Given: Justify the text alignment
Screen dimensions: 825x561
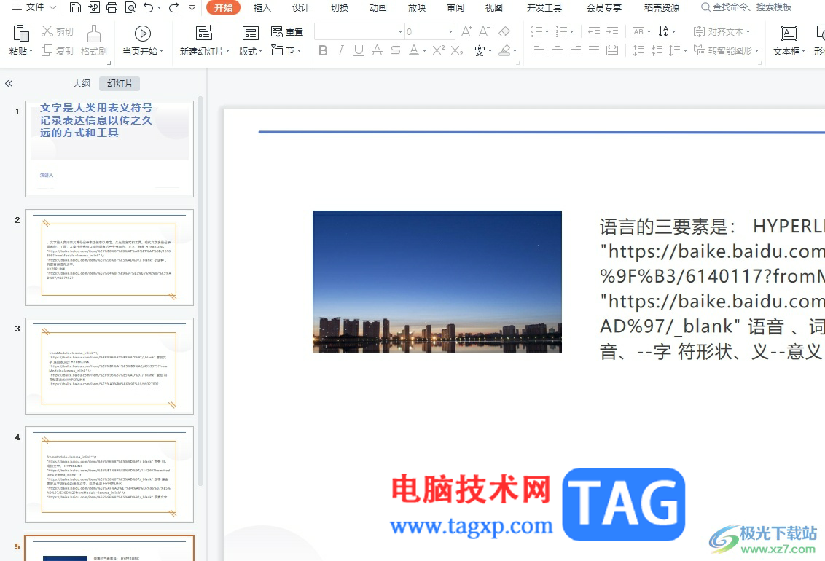Looking at the screenshot, I should coord(594,50).
